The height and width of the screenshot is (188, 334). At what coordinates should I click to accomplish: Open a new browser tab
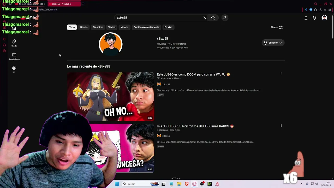(83, 4)
